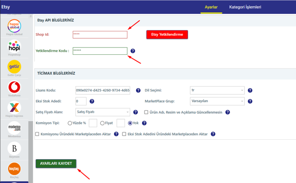
Task: Choose the Vodafone marketplace icon
Action: pyautogui.click(x=14, y=87)
